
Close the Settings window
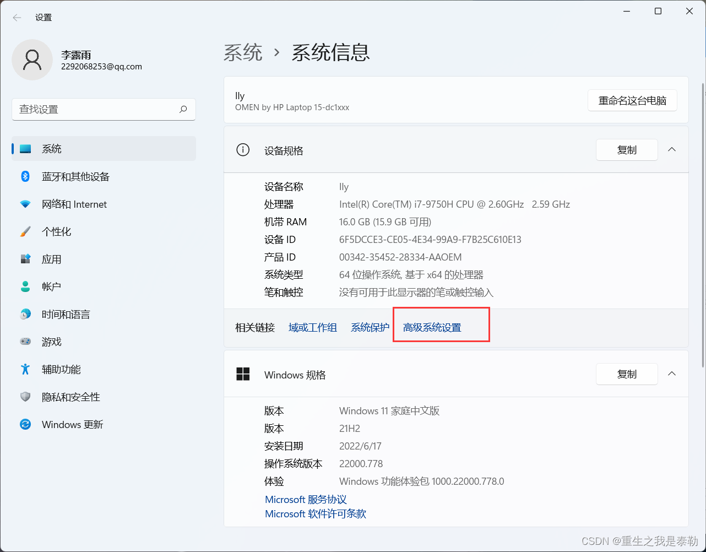pos(689,12)
